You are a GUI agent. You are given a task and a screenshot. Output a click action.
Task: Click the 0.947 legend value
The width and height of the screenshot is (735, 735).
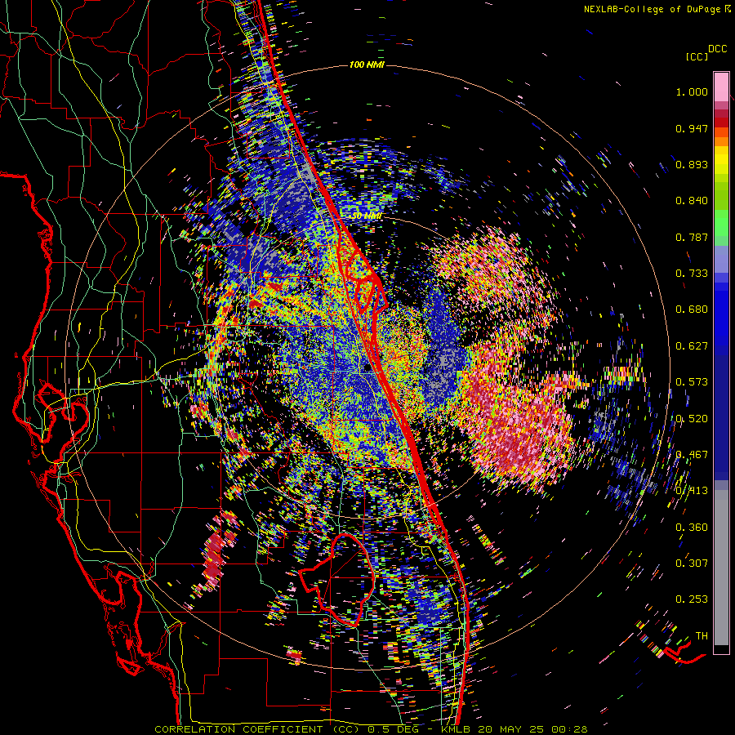pyautogui.click(x=692, y=128)
